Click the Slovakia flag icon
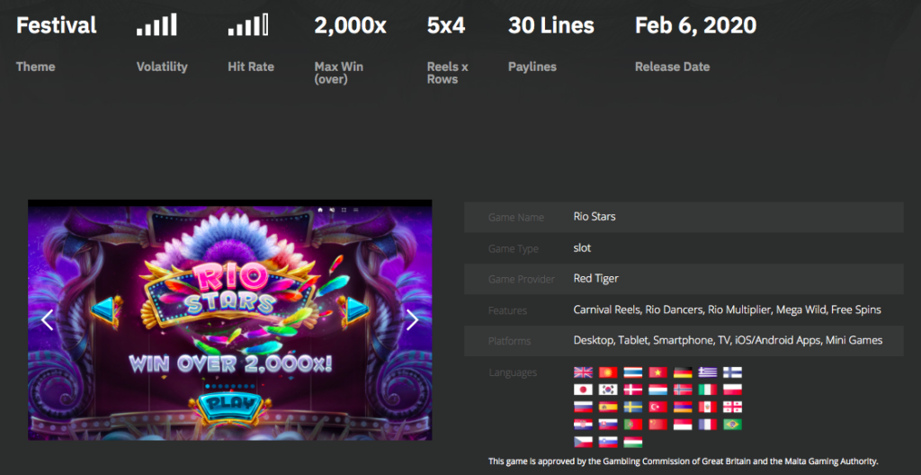This screenshot has width=921, height=475. coord(608,425)
